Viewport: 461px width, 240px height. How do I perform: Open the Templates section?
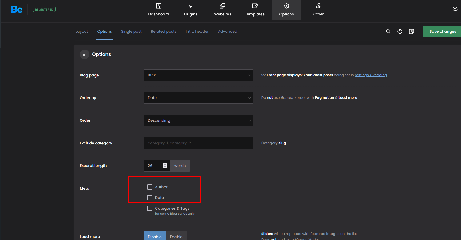coord(255,10)
